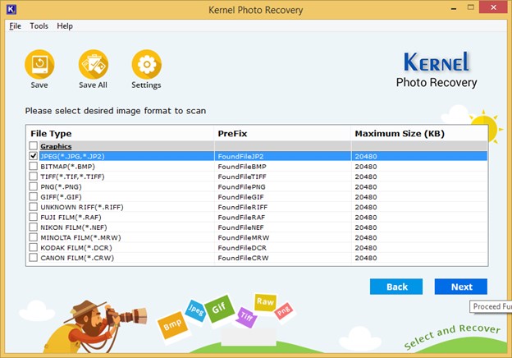Viewport: 512px width, 358px height.
Task: Open the Help menu
Action: [65, 26]
